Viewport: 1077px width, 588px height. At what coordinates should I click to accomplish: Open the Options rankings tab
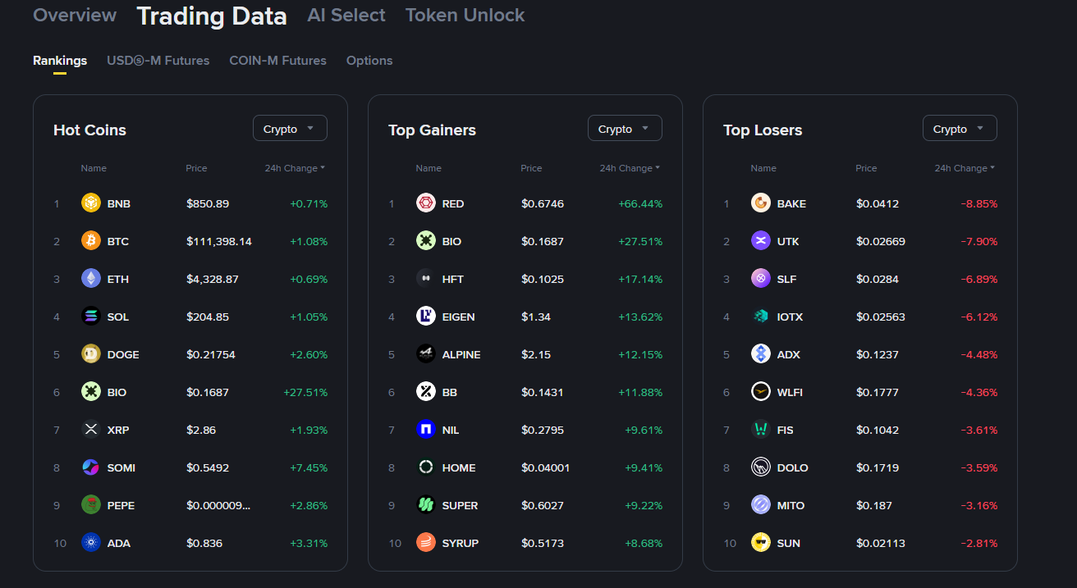[x=369, y=61]
